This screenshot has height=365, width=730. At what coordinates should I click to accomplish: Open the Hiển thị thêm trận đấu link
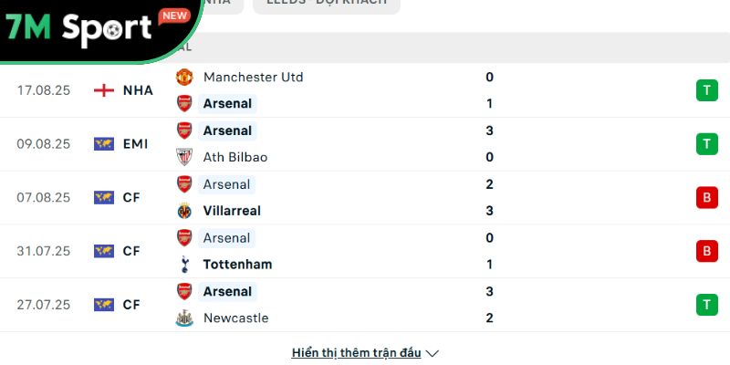pyautogui.click(x=356, y=352)
